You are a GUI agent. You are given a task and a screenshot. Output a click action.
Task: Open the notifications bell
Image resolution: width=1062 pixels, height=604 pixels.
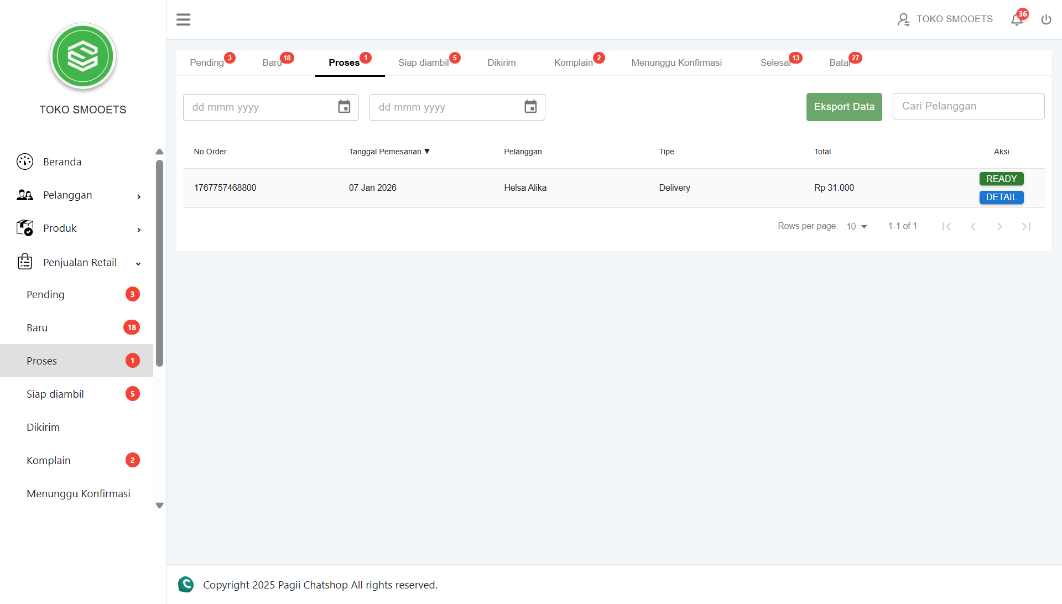click(x=1017, y=20)
